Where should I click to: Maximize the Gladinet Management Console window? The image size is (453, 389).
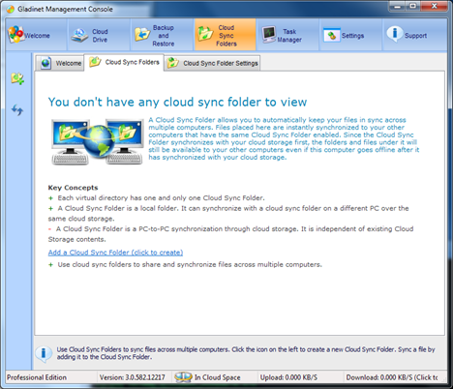coord(412,7)
